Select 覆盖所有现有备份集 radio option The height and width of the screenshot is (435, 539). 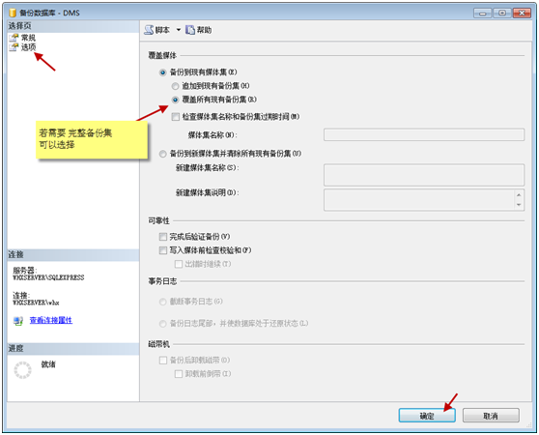tap(175, 100)
